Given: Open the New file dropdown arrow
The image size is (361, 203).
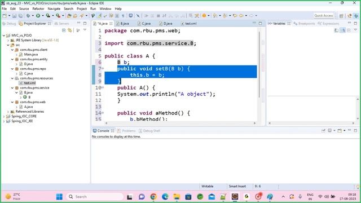Looking at the screenshot, I should (x=9, y=16).
